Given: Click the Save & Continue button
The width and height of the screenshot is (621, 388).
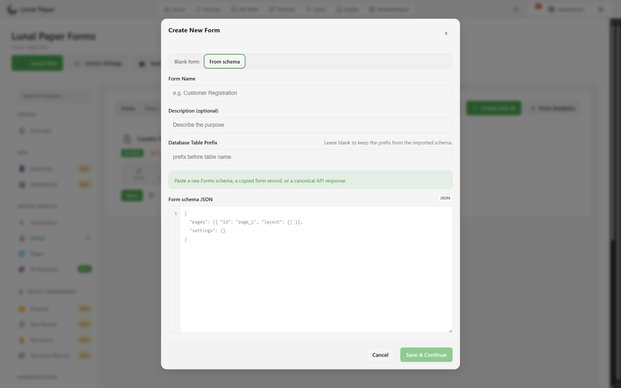Looking at the screenshot, I should click(x=426, y=355).
